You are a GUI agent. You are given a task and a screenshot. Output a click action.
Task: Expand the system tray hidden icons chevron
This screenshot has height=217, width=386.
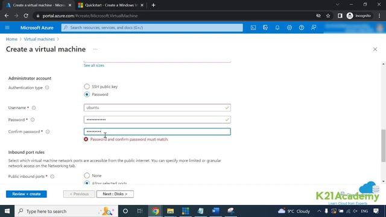319,211
